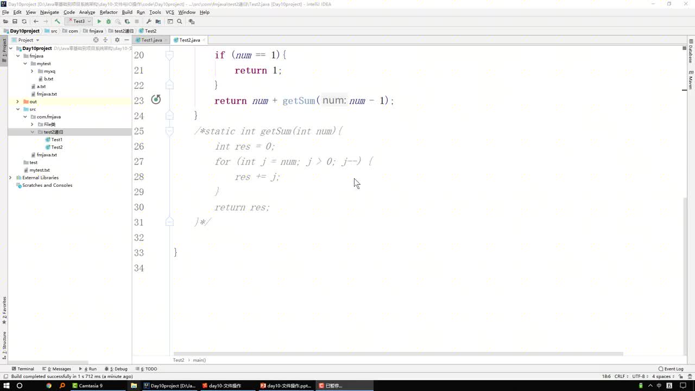Open the Refactor menu
Viewport: 695px width, 391px height.
[x=109, y=12]
